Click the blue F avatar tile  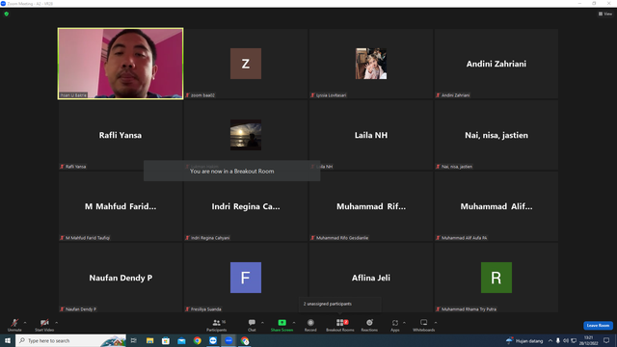point(246,278)
